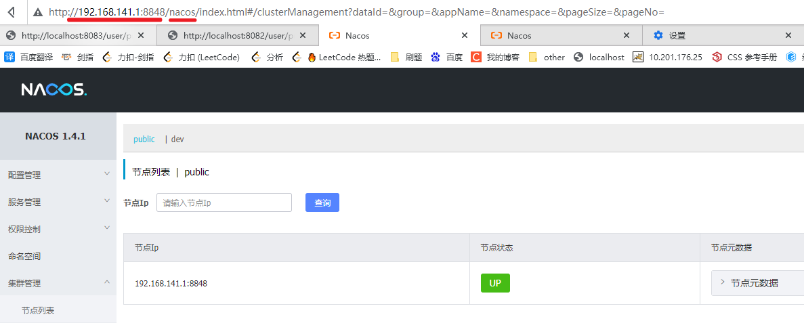Open 力扣-剑指 bookmark
The height and width of the screenshot is (323, 804).
point(128,57)
